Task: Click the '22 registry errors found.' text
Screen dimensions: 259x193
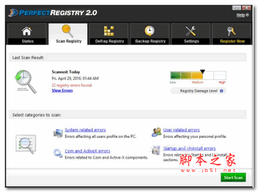Action: tap(72, 85)
